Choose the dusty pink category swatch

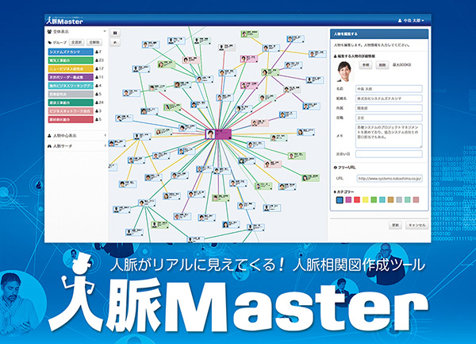coord(416,199)
